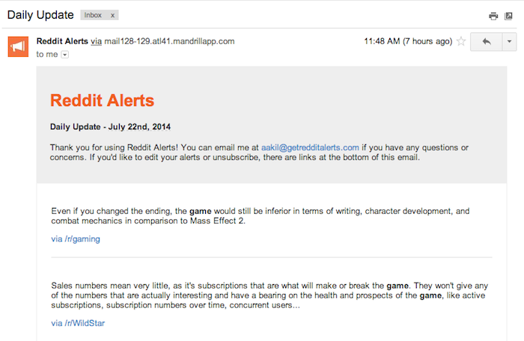
Task: Click the Inbox label tag
Action: pos(93,16)
